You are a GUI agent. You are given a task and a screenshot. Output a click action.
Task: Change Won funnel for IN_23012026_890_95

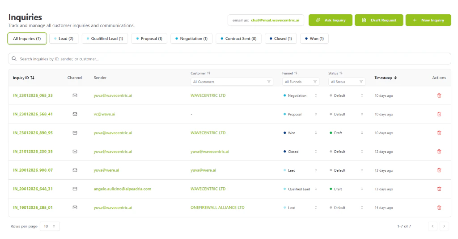tap(300, 133)
